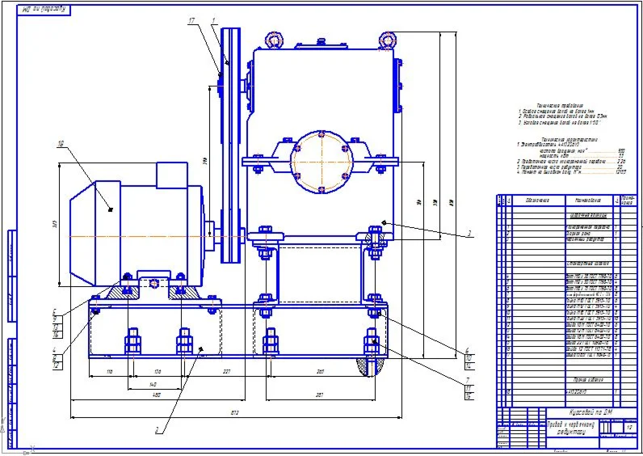Click the 'Наименование' column header in the specification

click(x=588, y=201)
